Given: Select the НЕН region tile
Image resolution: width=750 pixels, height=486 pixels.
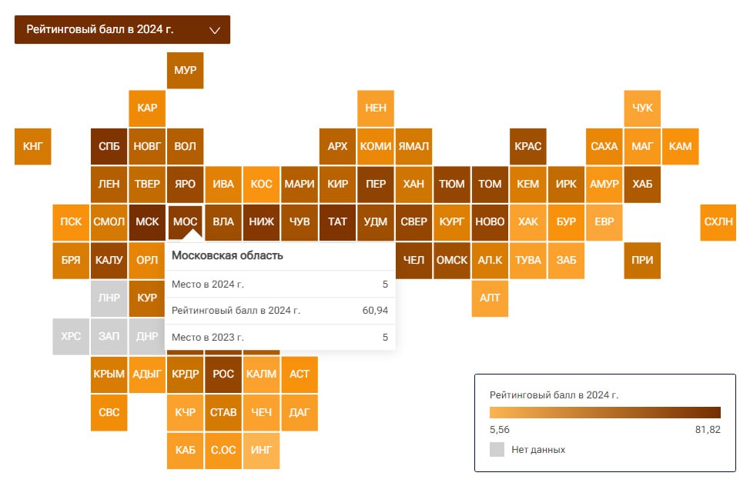Looking at the screenshot, I should click(x=376, y=108).
